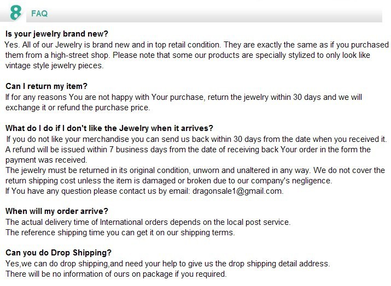Click the "vintage style jewelry pieces" line

point(55,65)
